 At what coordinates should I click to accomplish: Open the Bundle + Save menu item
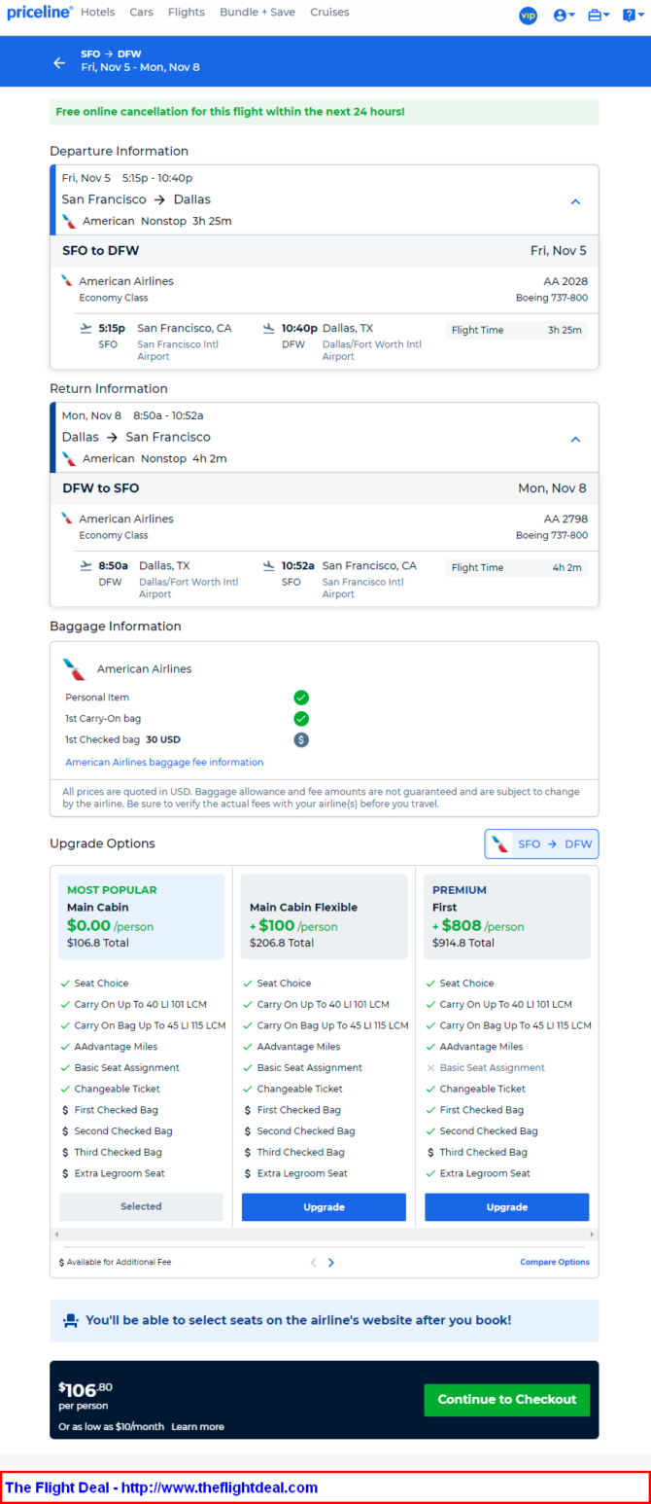tap(257, 13)
